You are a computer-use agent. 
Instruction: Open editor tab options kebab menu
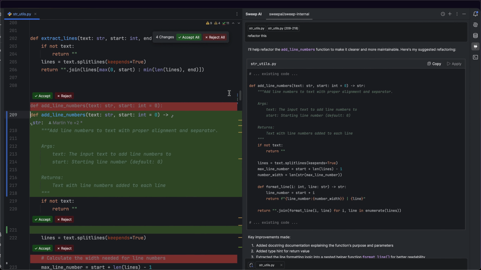pyautogui.click(x=237, y=14)
